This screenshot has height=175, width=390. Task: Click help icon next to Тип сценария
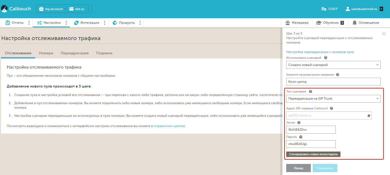coord(311,91)
